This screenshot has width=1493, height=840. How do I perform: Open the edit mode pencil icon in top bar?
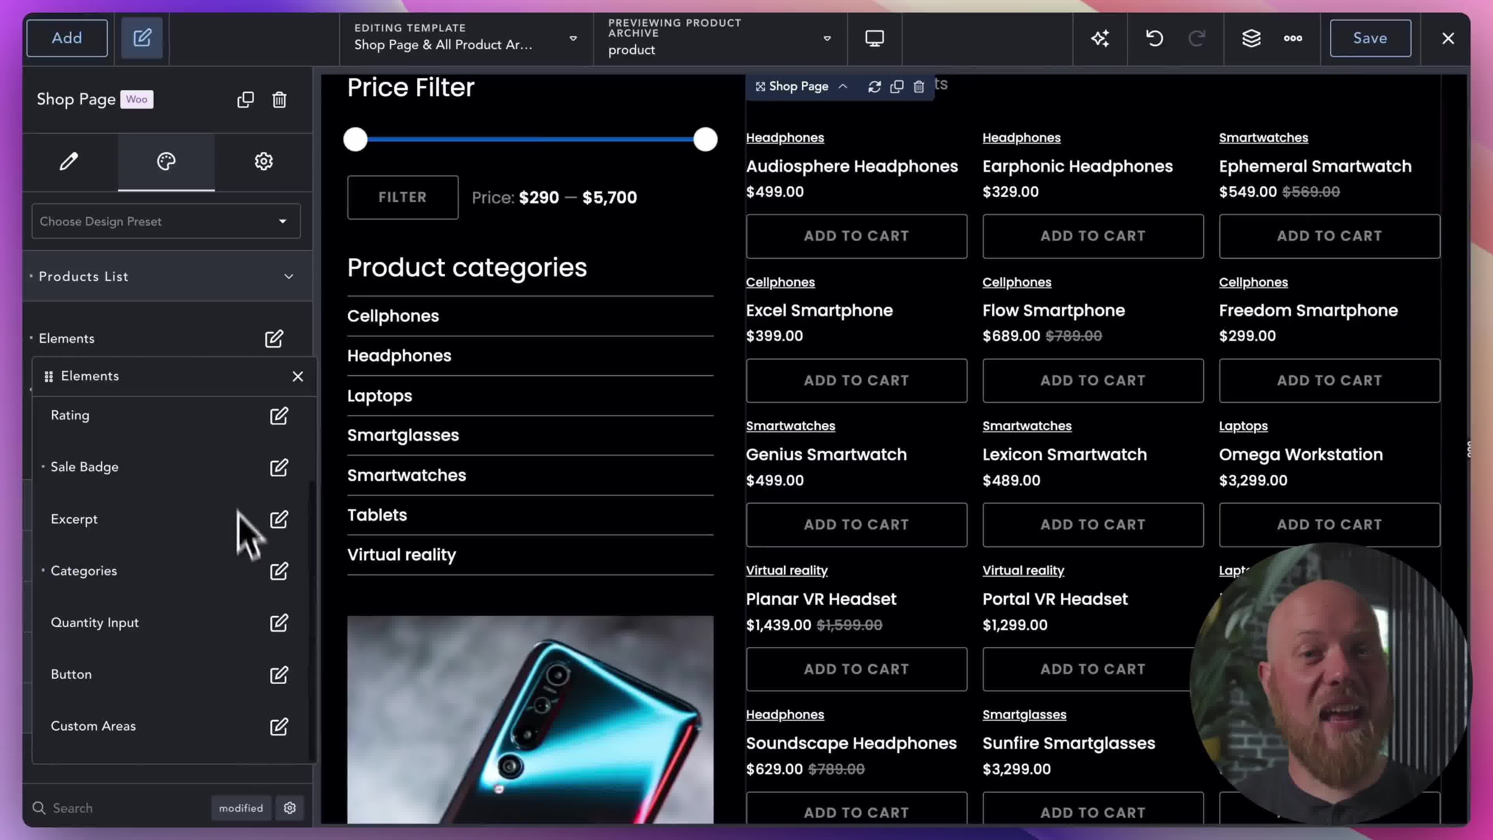142,38
